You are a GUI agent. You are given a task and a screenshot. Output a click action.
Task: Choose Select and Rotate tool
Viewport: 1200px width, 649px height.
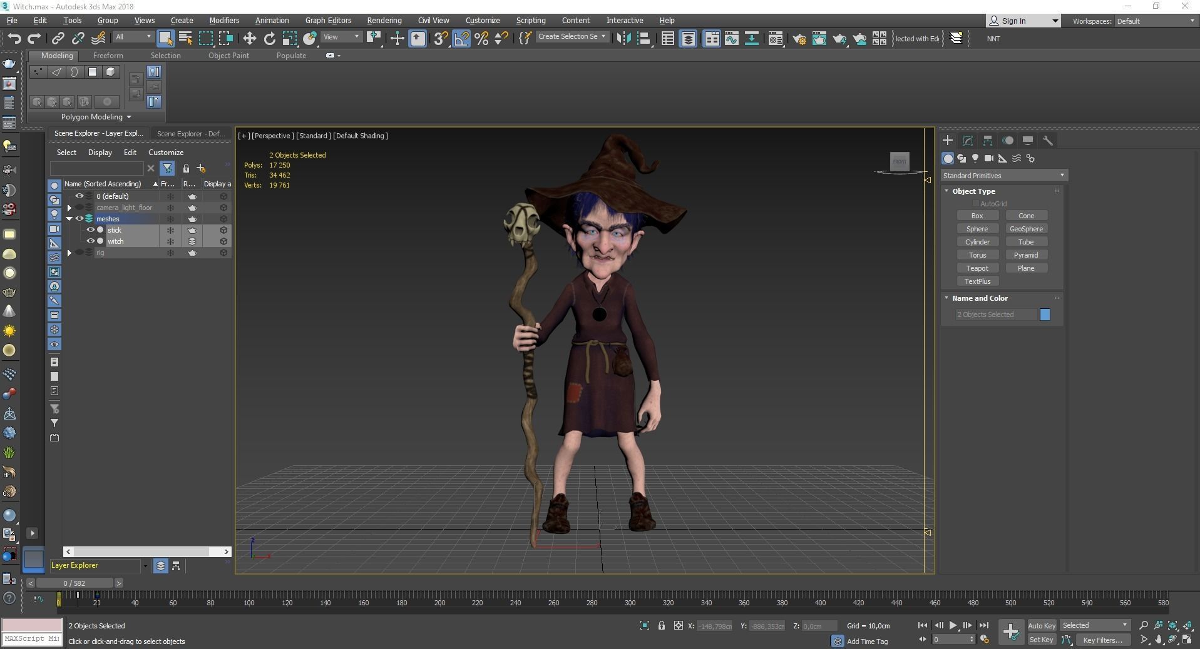(269, 39)
